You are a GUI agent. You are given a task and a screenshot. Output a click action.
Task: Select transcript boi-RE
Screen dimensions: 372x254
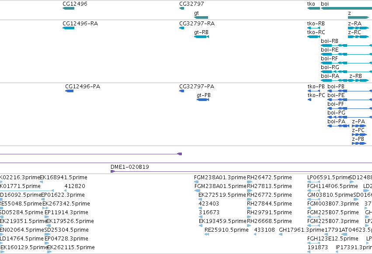tap(346, 54)
